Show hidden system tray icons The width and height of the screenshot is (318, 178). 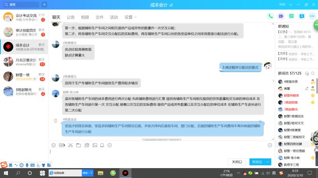[x=238, y=173]
